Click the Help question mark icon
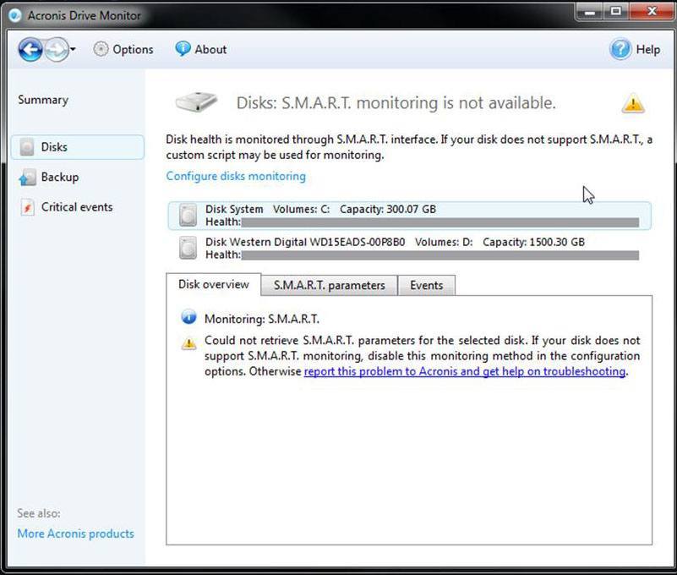 [x=620, y=49]
